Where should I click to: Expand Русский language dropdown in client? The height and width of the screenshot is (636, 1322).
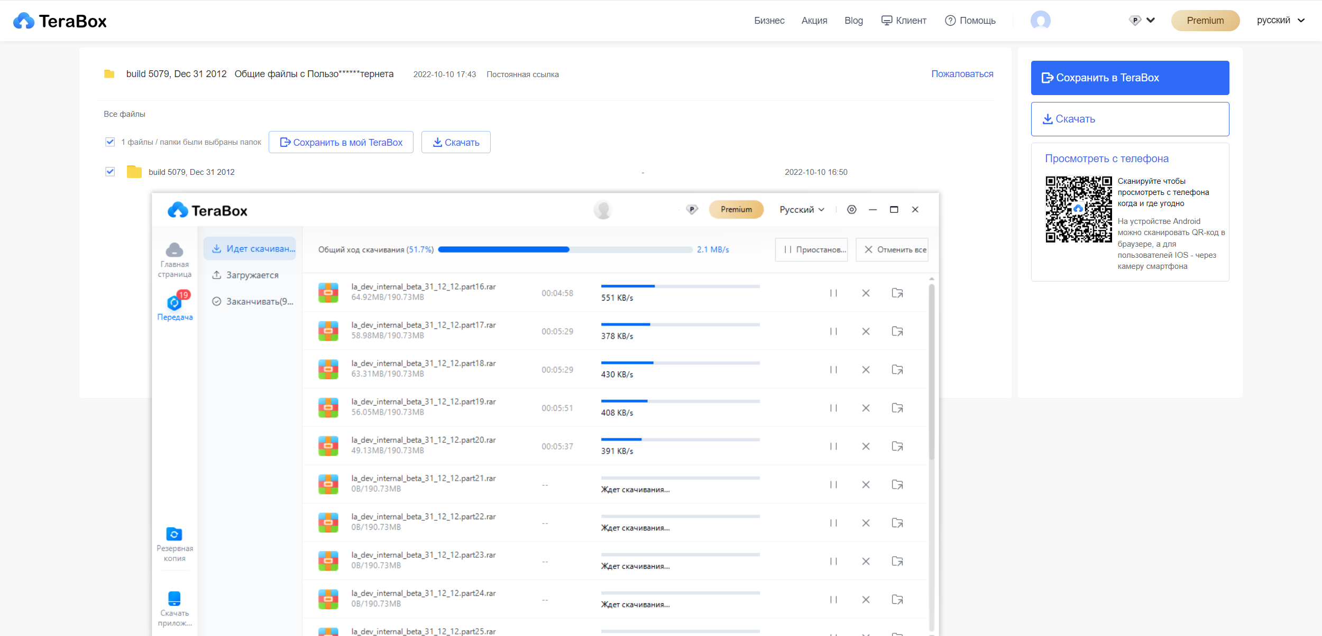pyautogui.click(x=802, y=210)
